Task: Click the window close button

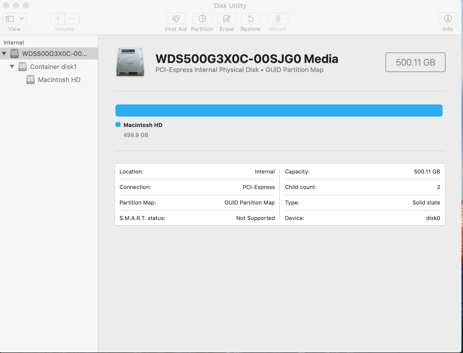Action: pyautogui.click(x=6, y=5)
